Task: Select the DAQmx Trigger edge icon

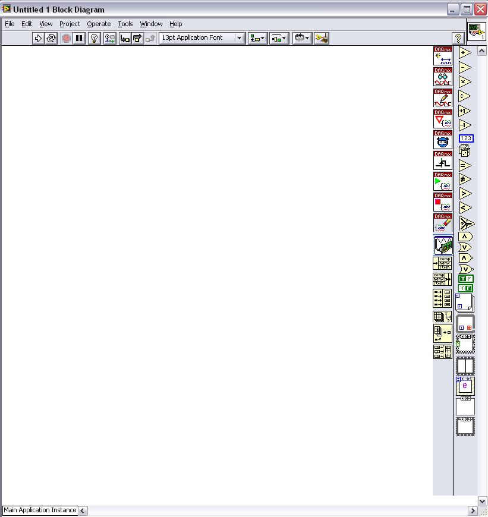Action: click(442, 160)
